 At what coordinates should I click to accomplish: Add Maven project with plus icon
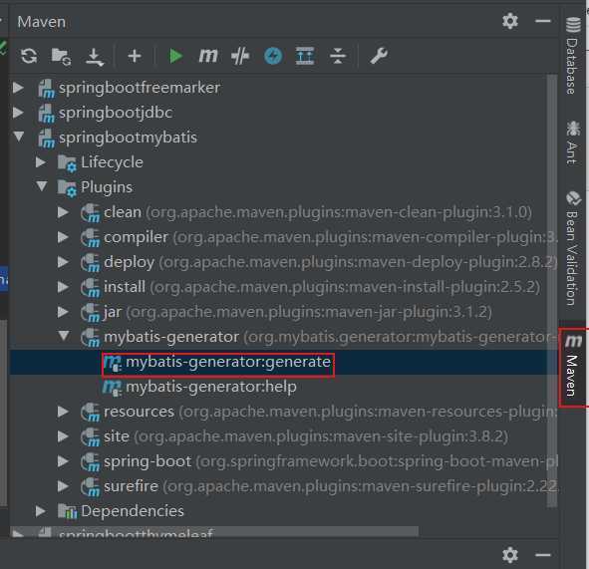[x=135, y=56]
